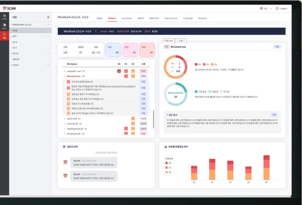Click the globe language icon
302x205 pixels.
point(261,9)
